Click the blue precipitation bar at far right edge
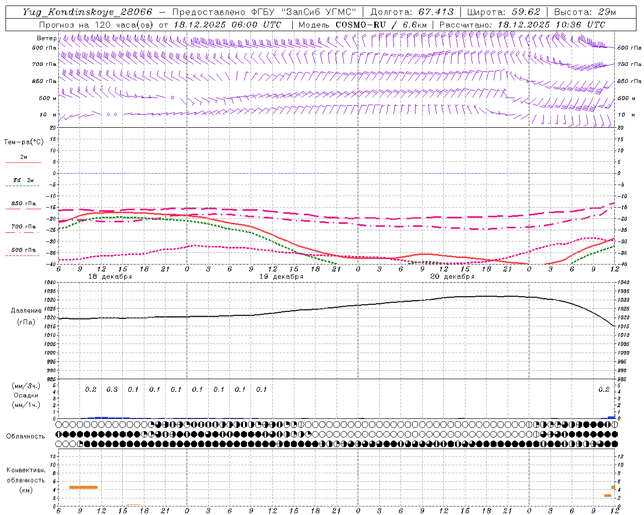The image size is (644, 515). (611, 417)
